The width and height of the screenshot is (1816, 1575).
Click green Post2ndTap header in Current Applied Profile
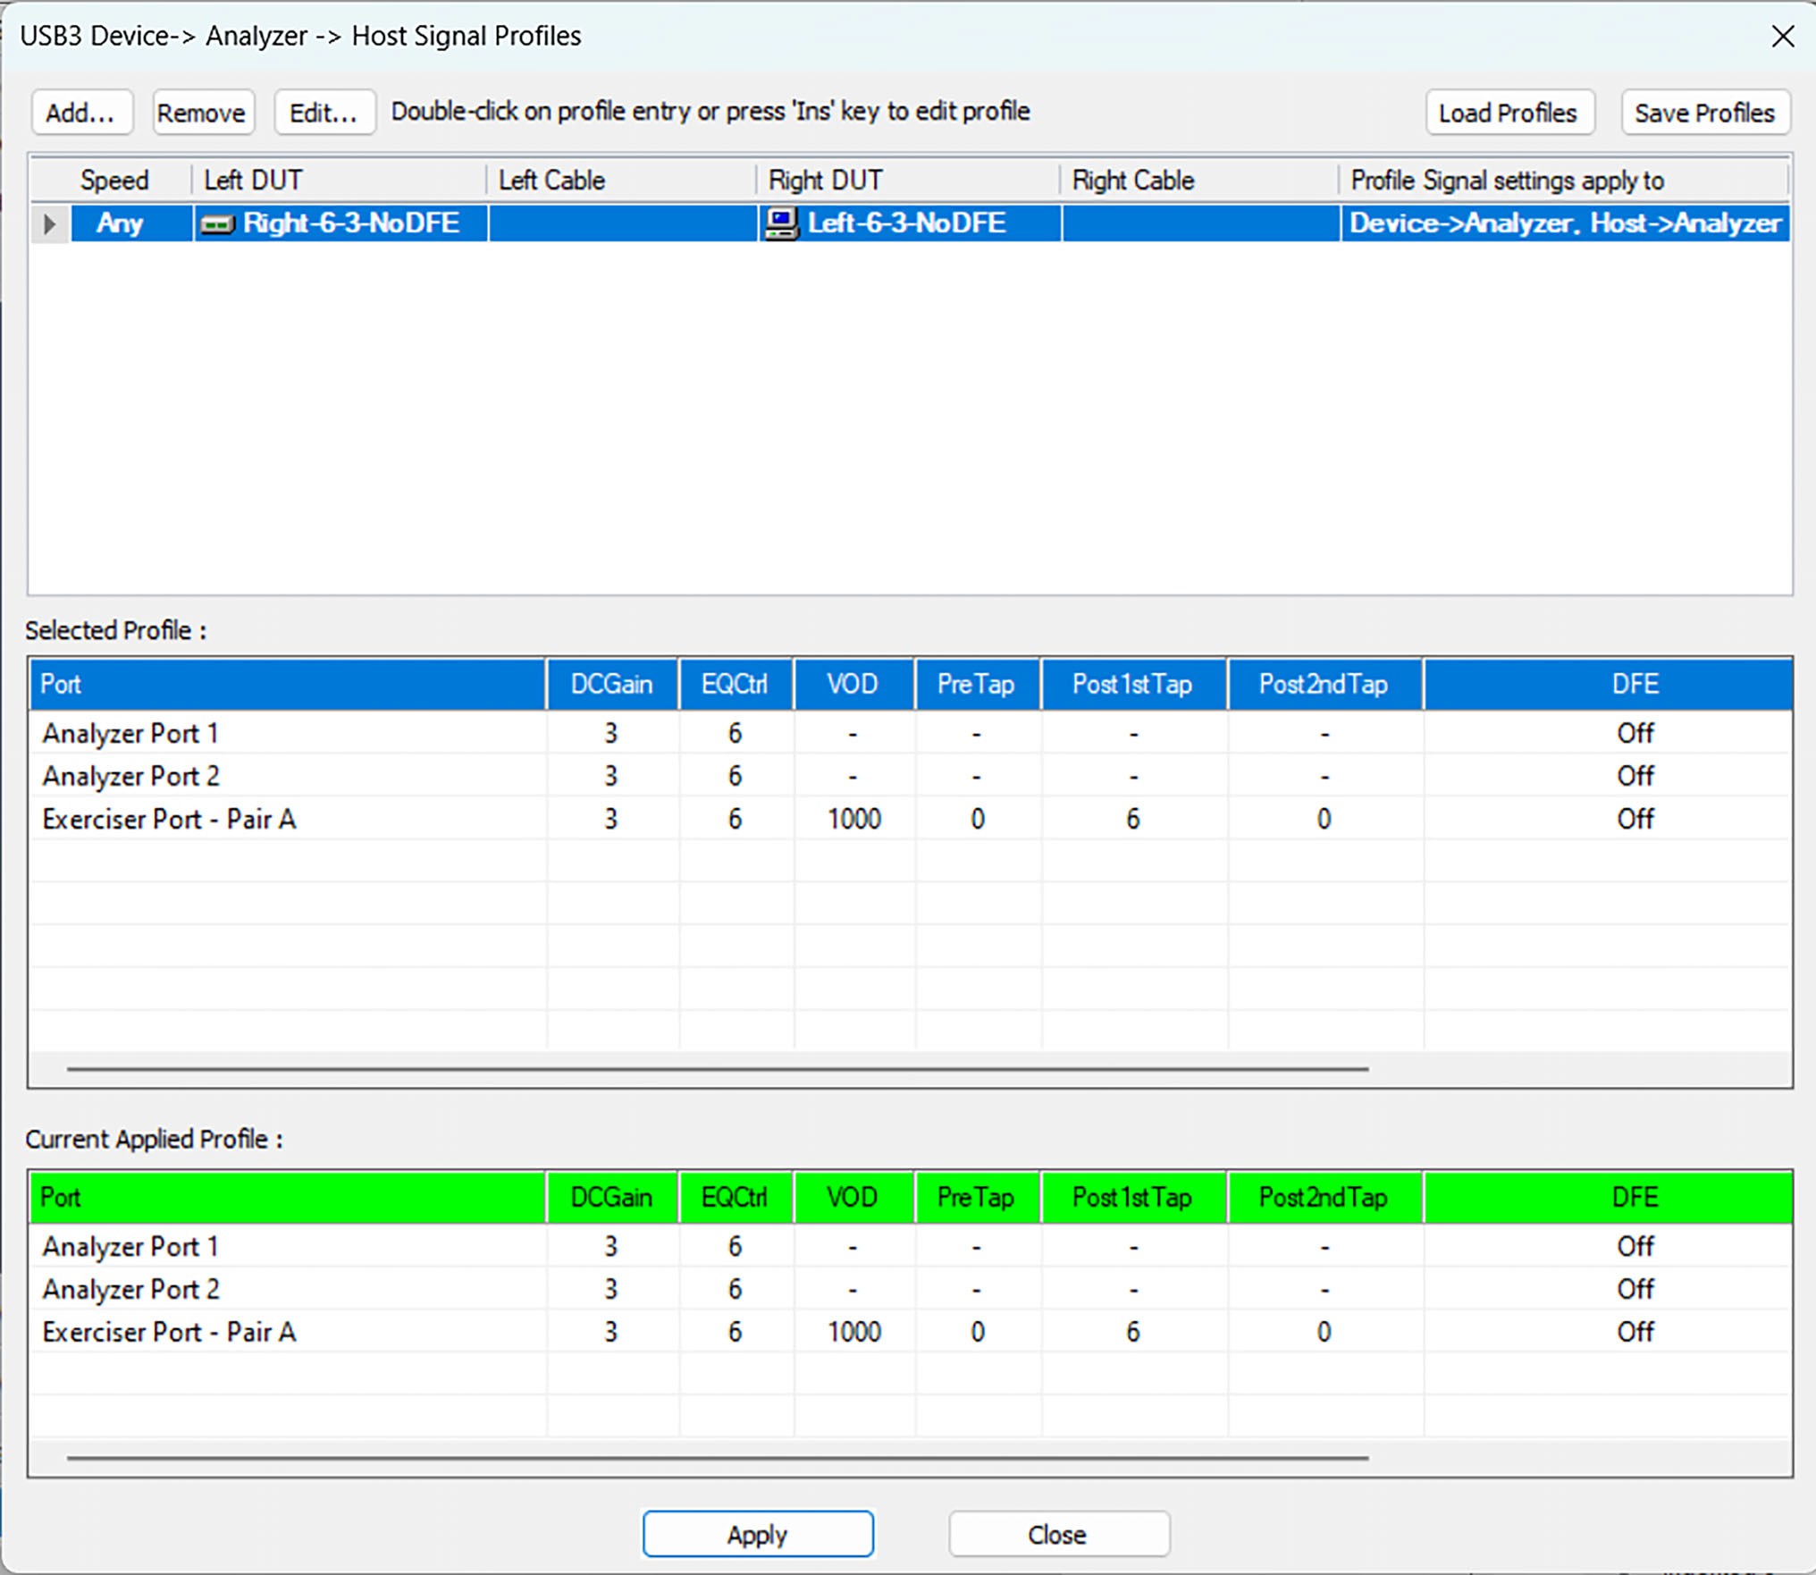click(1324, 1198)
